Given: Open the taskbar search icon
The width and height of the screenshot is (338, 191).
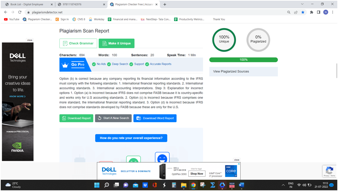Looking at the screenshot, I should [106, 185].
